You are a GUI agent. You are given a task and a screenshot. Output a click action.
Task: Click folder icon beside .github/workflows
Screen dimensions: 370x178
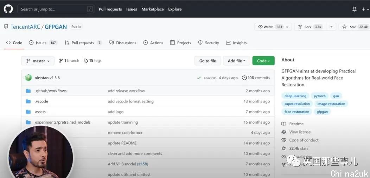(x=28, y=91)
